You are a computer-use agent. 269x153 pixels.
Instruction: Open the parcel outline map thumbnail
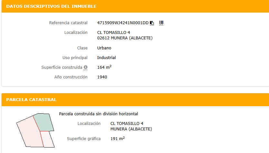pos(35,130)
